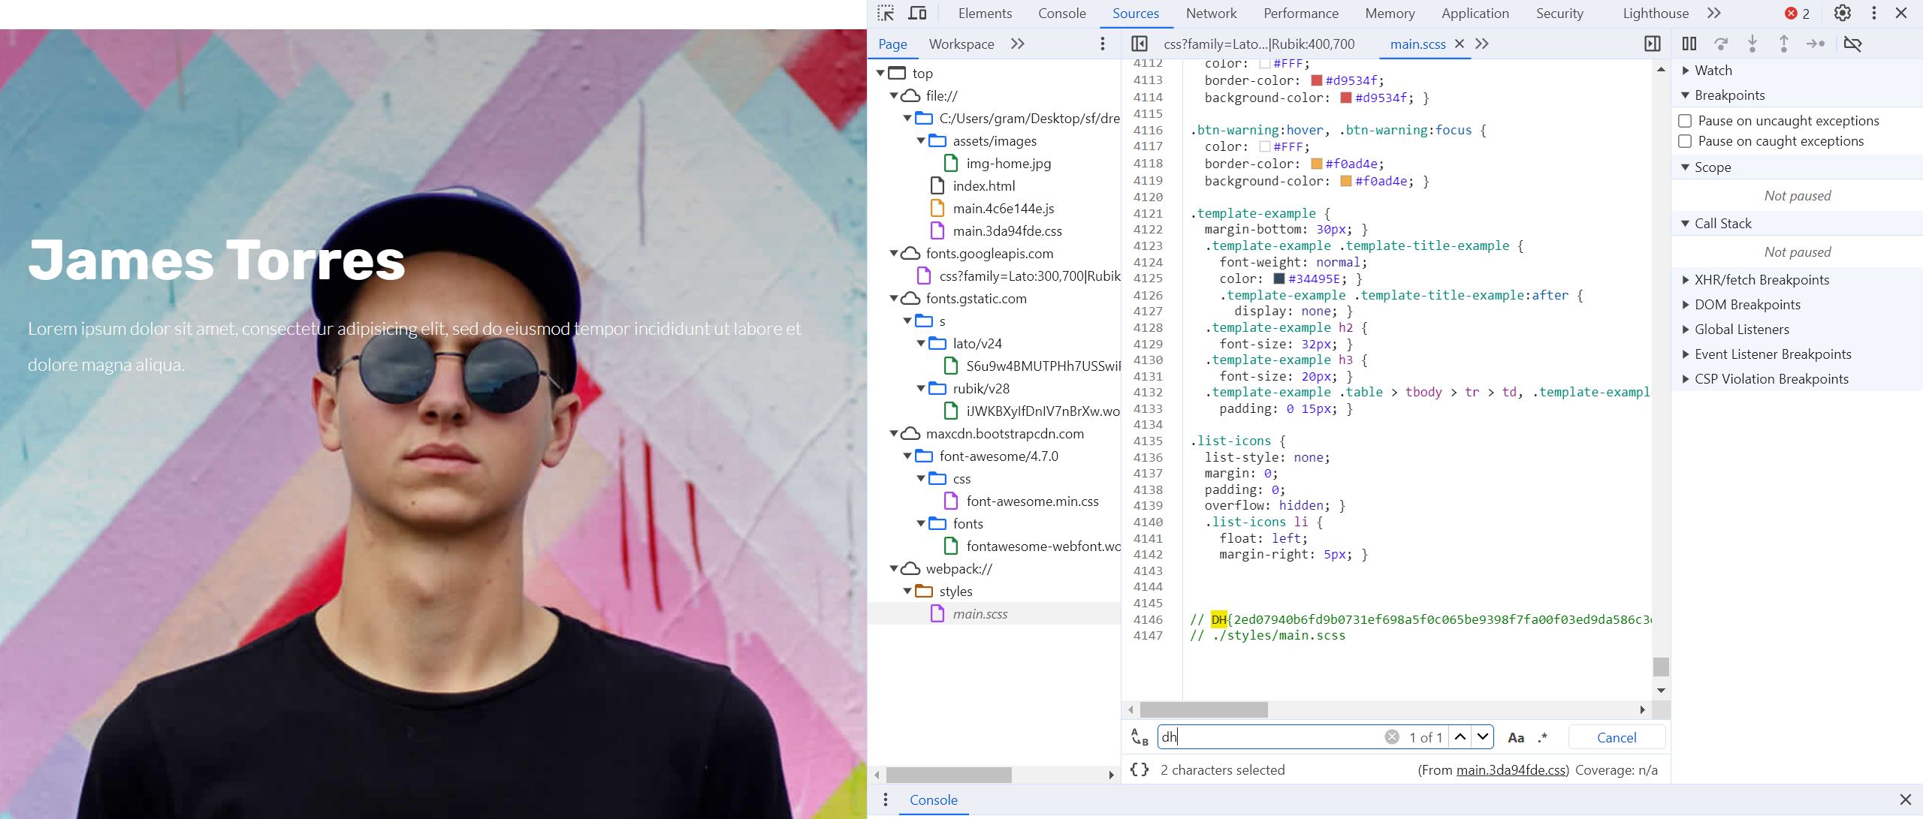Cancel the search bar

(x=1616, y=737)
